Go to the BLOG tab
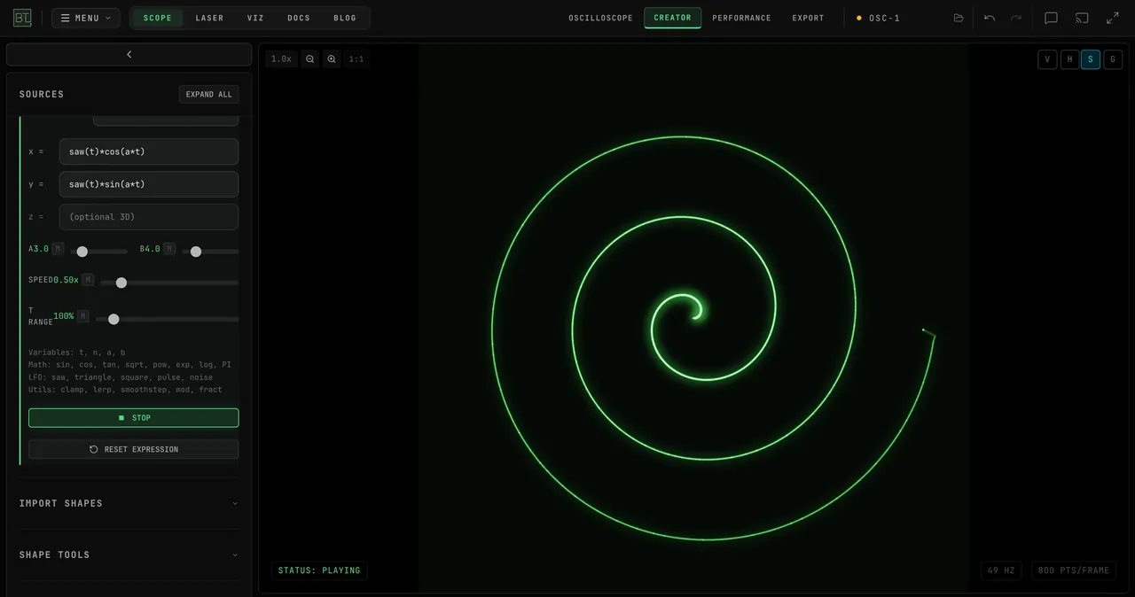 pos(345,18)
